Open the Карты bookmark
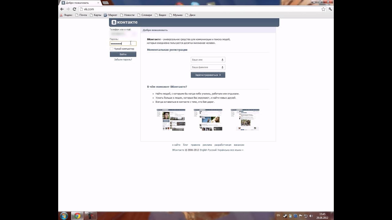The height and width of the screenshot is (220, 392). (95, 15)
